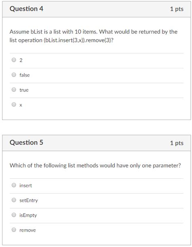This screenshot has height=247, width=192.
Task: Click the 'remove' option label text
Action: [x=28, y=230]
